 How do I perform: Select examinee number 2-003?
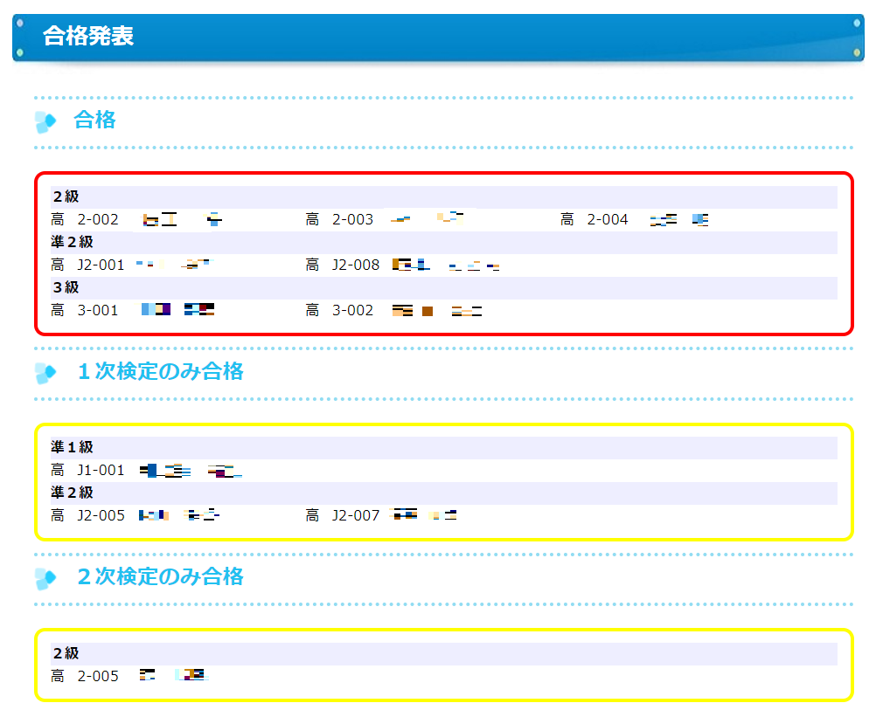click(x=352, y=220)
